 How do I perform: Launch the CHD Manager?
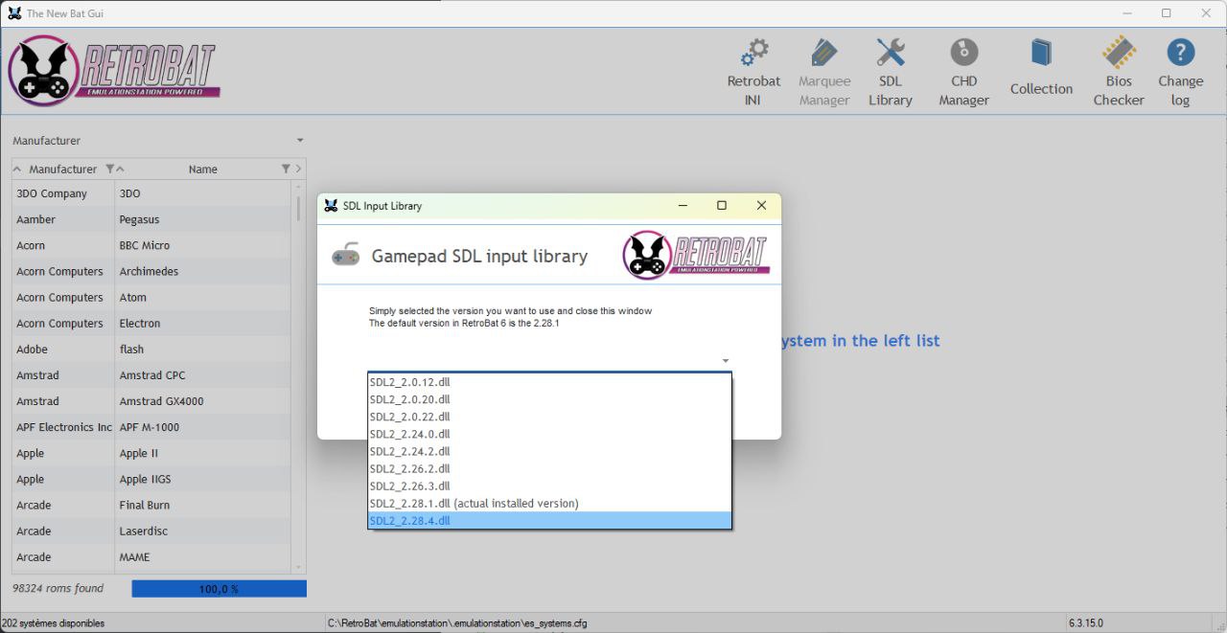(963, 72)
